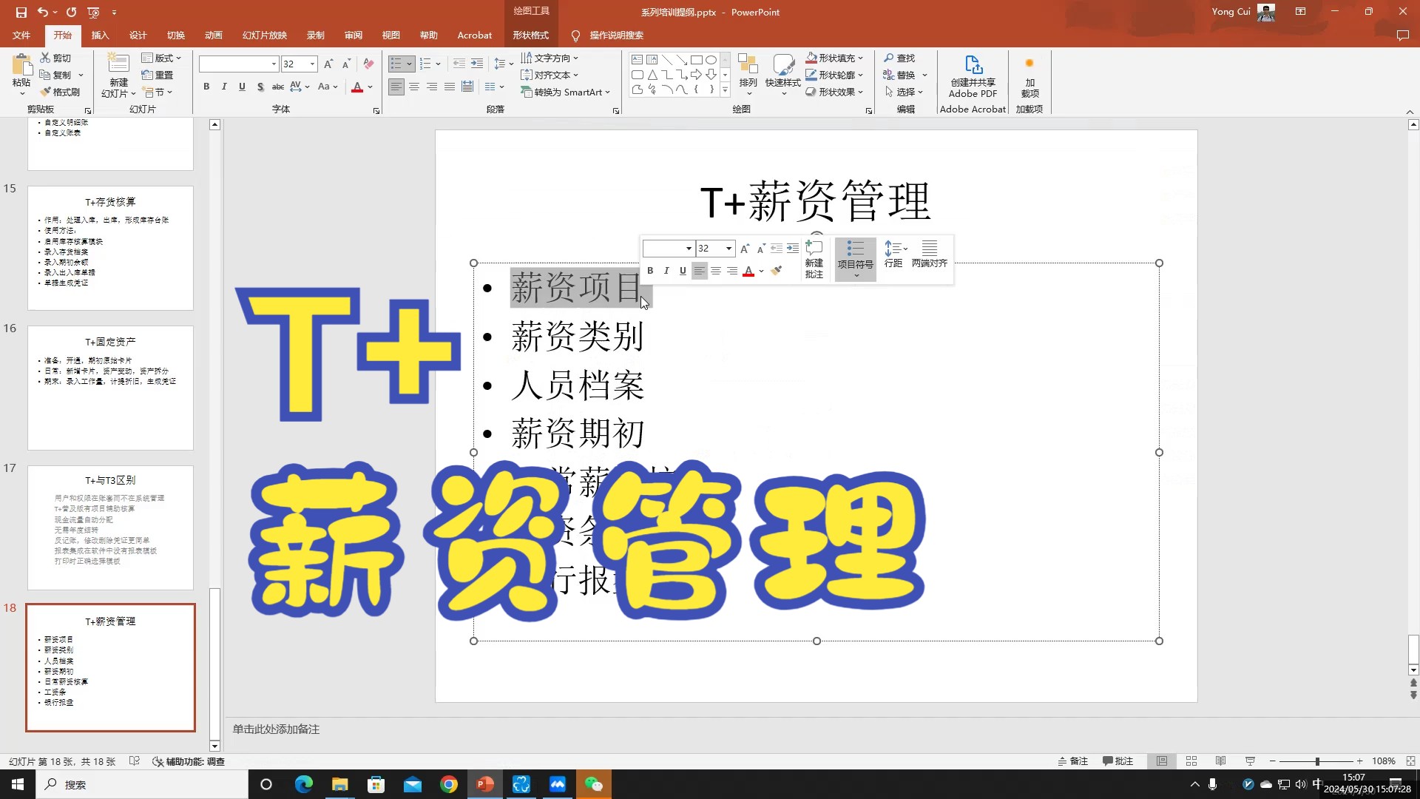The image size is (1420, 799).
Task: Center text in ribbon paragraph group
Action: pos(414,87)
